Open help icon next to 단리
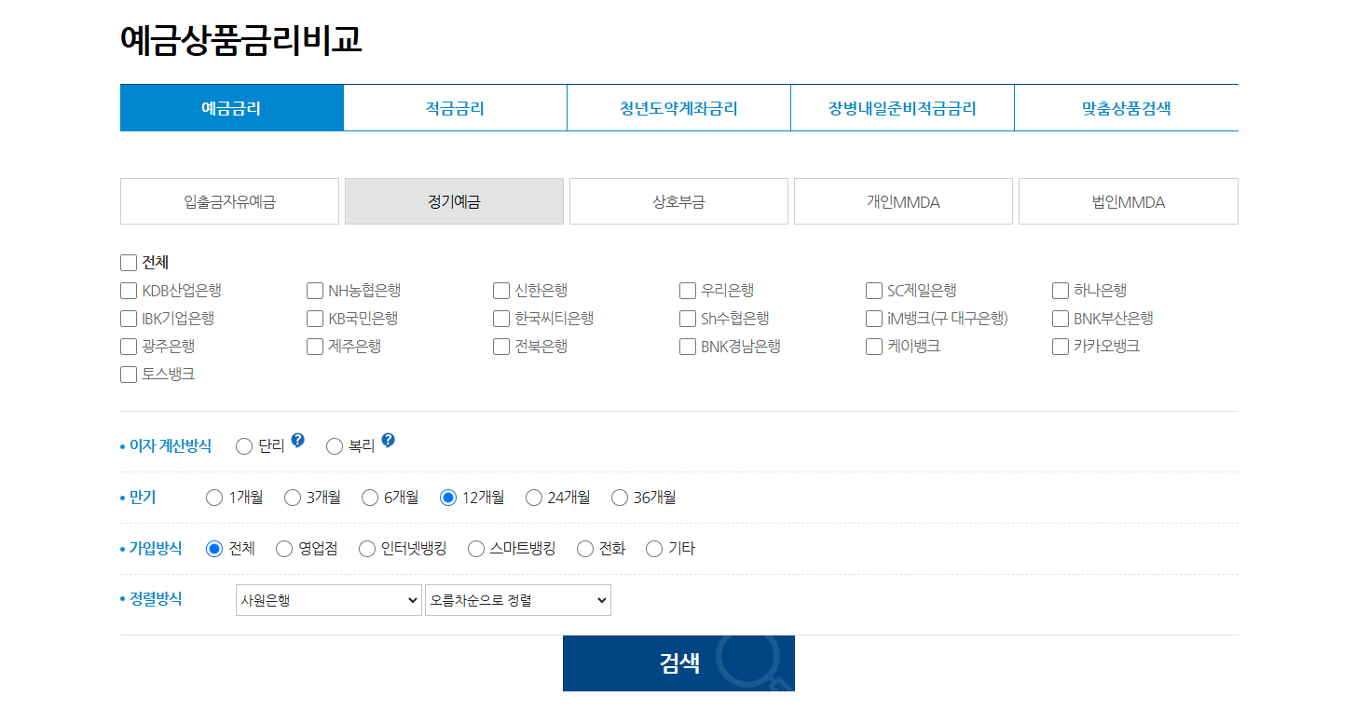The image size is (1369, 724). click(x=297, y=440)
